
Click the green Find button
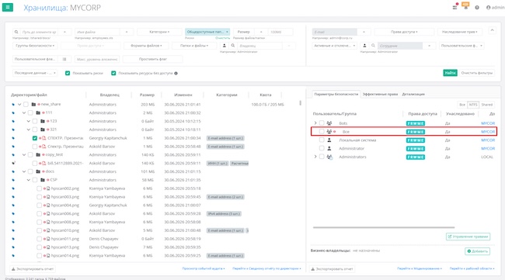pyautogui.click(x=450, y=73)
